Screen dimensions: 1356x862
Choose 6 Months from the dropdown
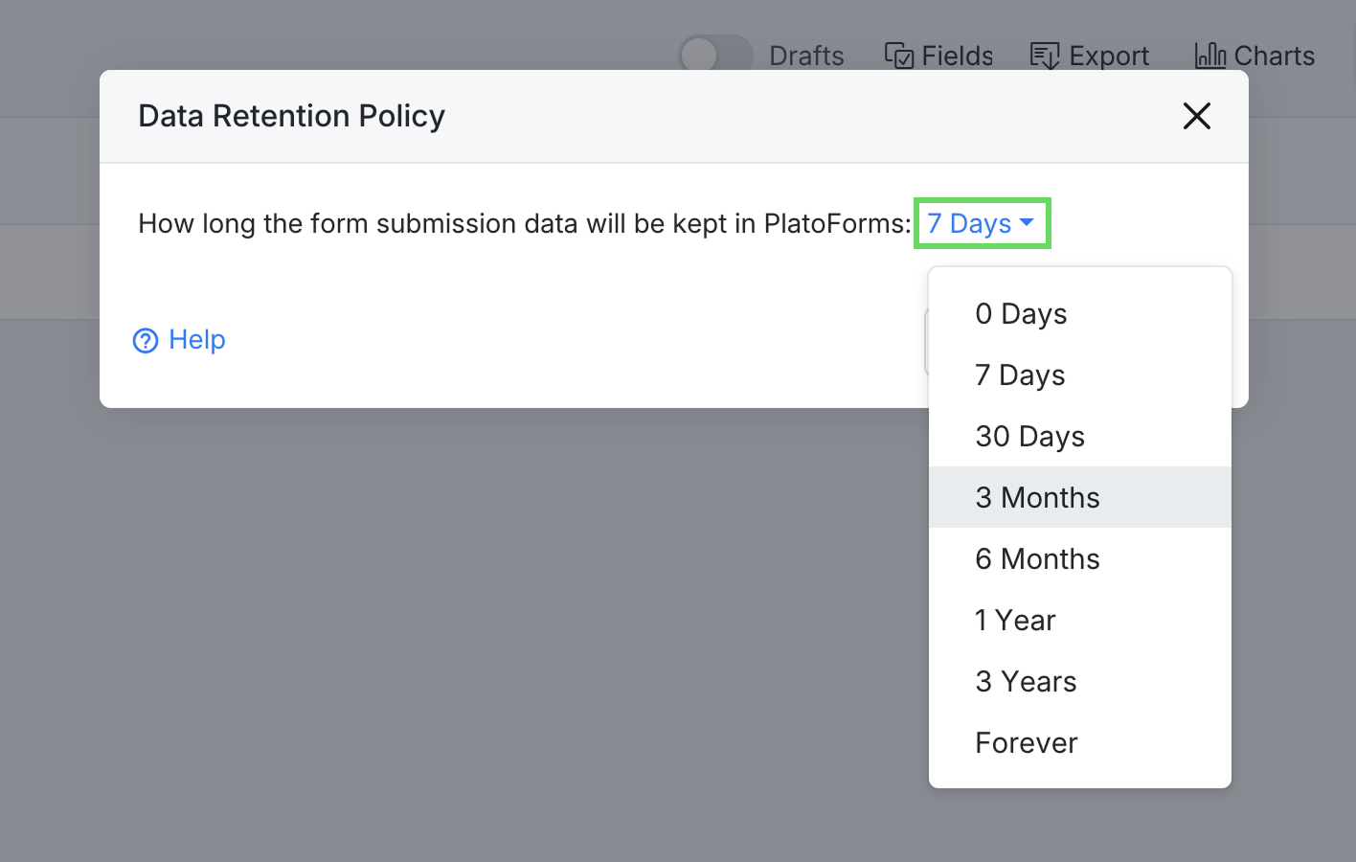click(x=1037, y=558)
